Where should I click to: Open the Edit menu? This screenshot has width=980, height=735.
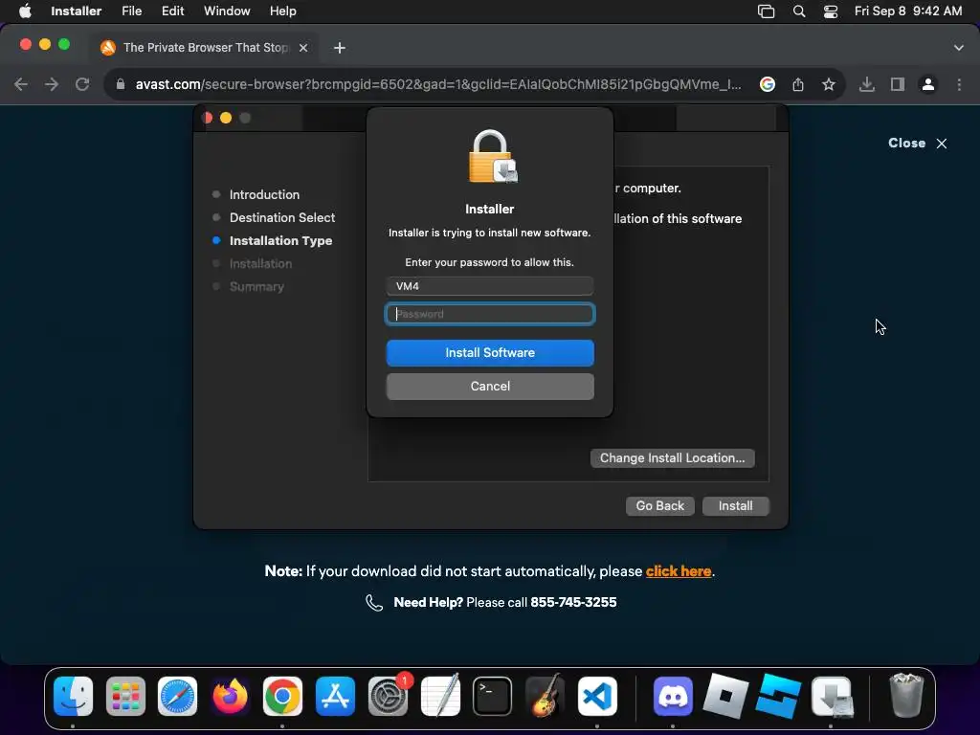[172, 11]
